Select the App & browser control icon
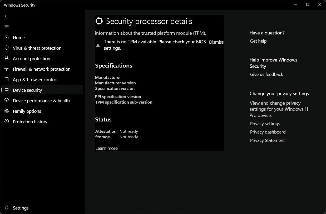The height and width of the screenshot is (214, 326). pyautogui.click(x=6, y=79)
